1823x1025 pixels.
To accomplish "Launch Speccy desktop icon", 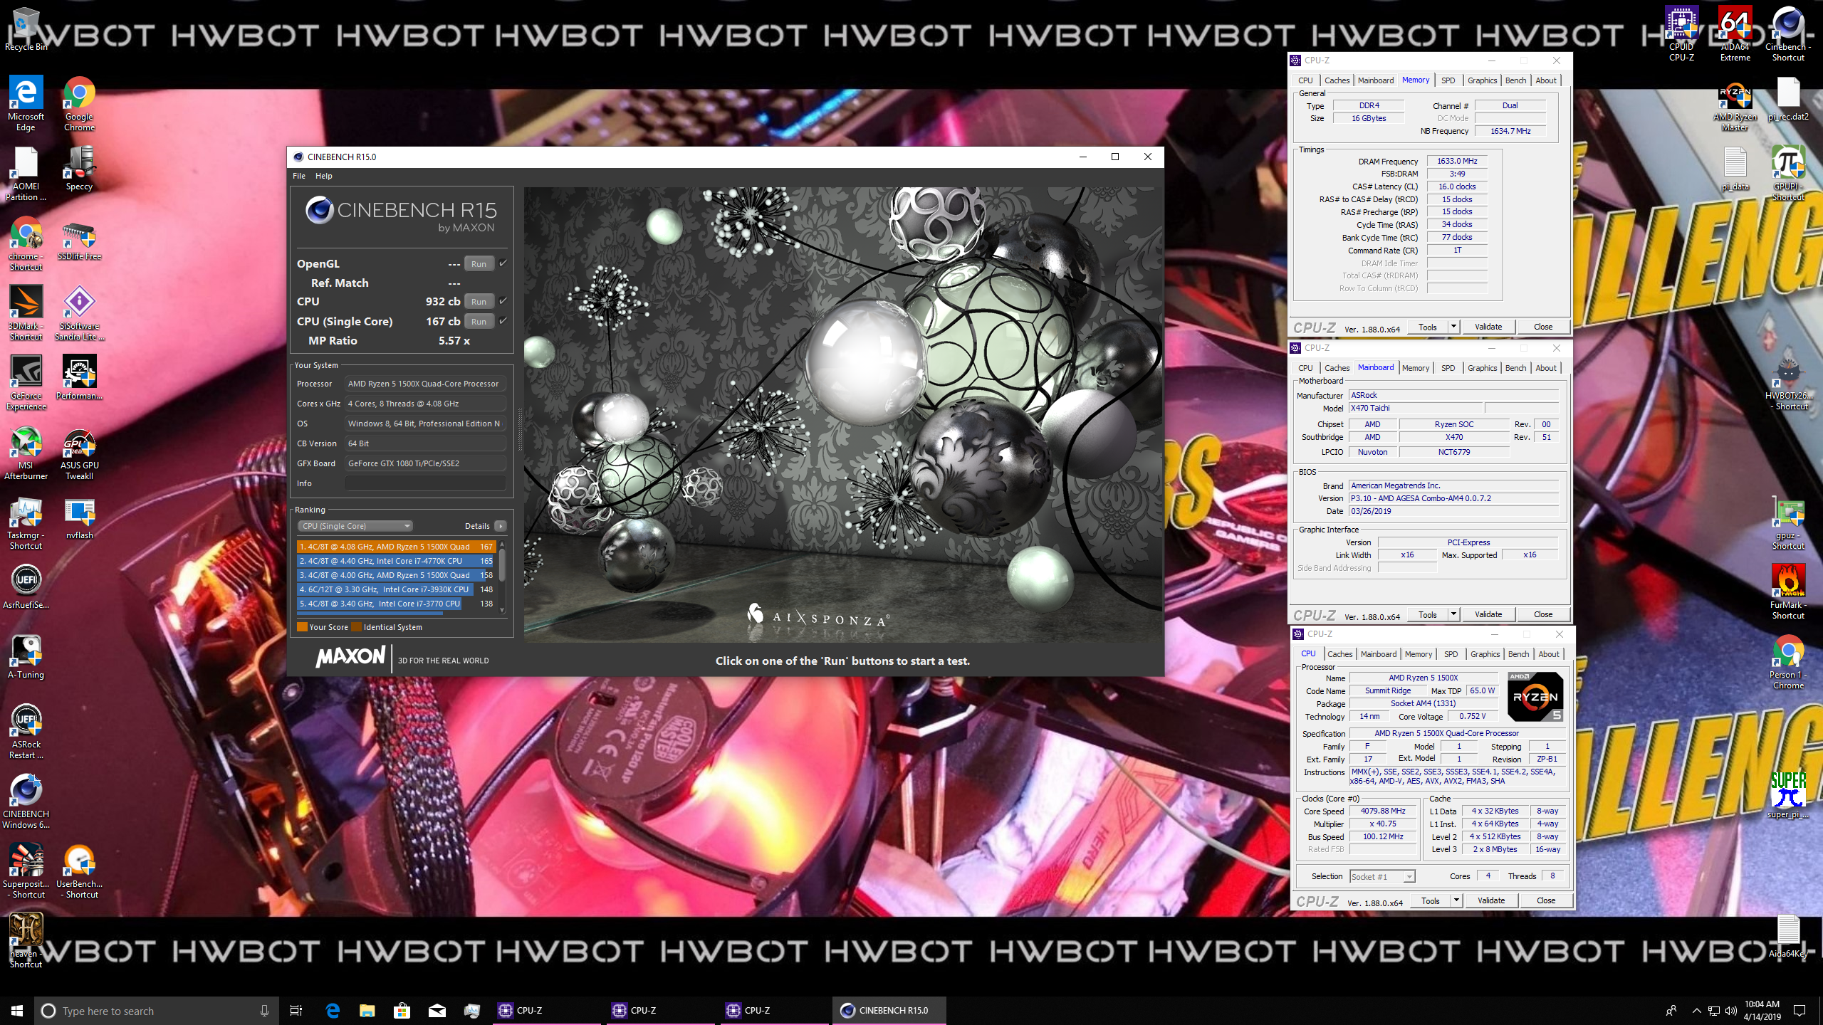I will pyautogui.click(x=79, y=169).
